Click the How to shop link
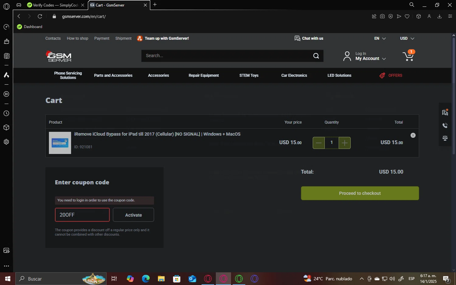The image size is (456, 285). [x=78, y=38]
